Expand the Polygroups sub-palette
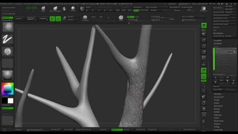Screen dimensions: 238x134 218,115
